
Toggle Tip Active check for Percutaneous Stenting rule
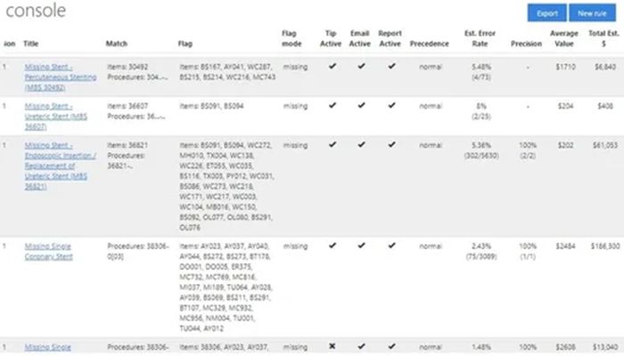(332, 66)
